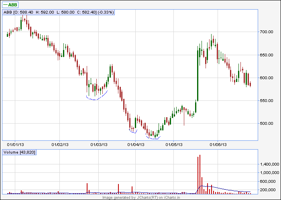Click the 1,400,000 volume axis label
The height and width of the screenshot is (200, 281).
tap(269, 164)
